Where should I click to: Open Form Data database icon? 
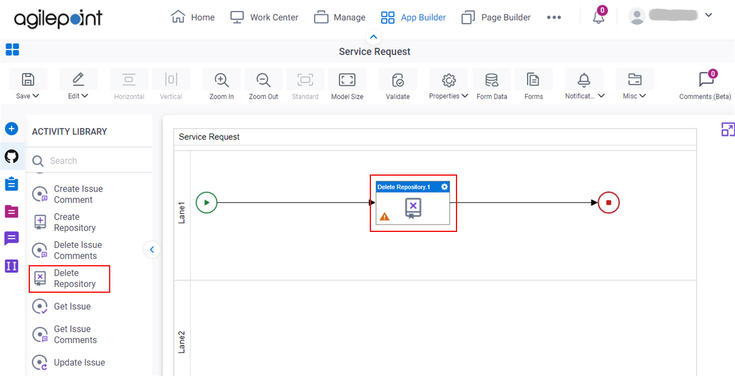[492, 80]
